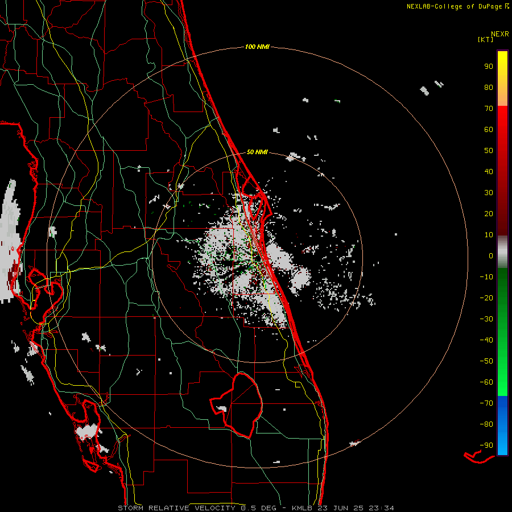512x512 pixels.
Task: Click the -30 value on velocity scale
Action: [486, 319]
